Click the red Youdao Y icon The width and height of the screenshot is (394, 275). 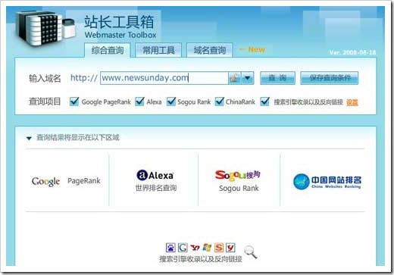coord(230,248)
